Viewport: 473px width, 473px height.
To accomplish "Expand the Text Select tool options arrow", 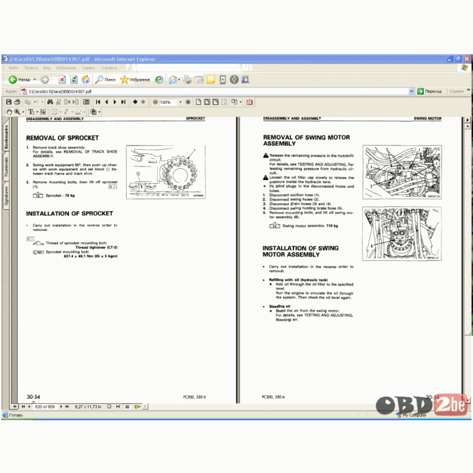I will click(x=37, y=112).
